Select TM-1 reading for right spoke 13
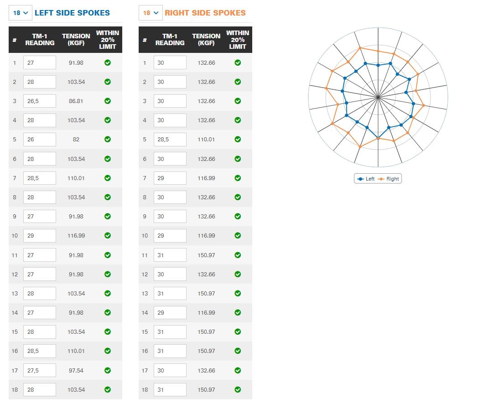Viewport: 478px width, 404px height. pyautogui.click(x=170, y=294)
